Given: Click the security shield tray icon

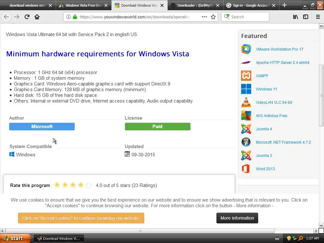Looking at the screenshot, I should click(x=289, y=239).
